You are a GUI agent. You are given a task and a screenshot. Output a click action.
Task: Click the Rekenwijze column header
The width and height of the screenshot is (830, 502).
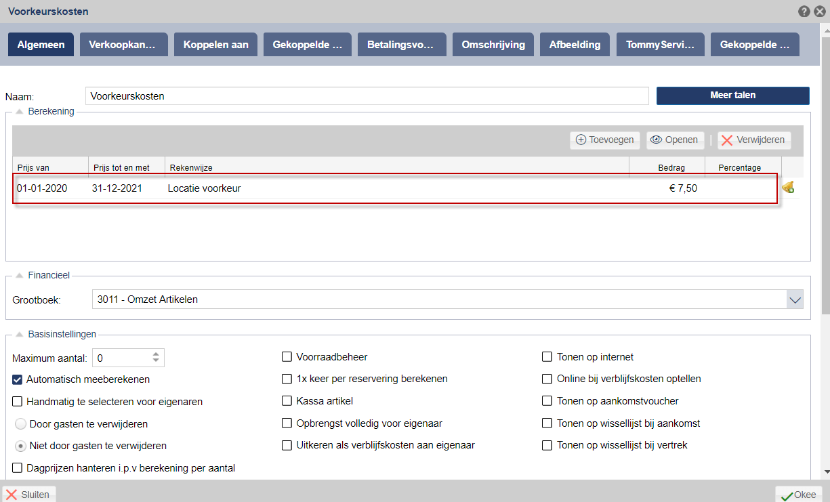[397, 167]
